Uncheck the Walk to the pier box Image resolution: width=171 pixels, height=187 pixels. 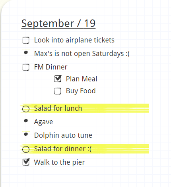(x=26, y=162)
